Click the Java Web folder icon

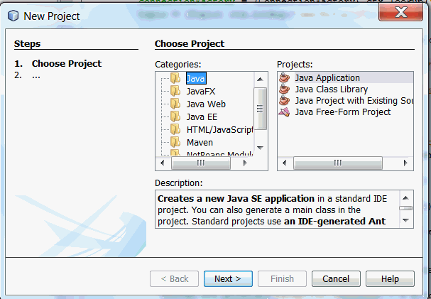[175, 104]
